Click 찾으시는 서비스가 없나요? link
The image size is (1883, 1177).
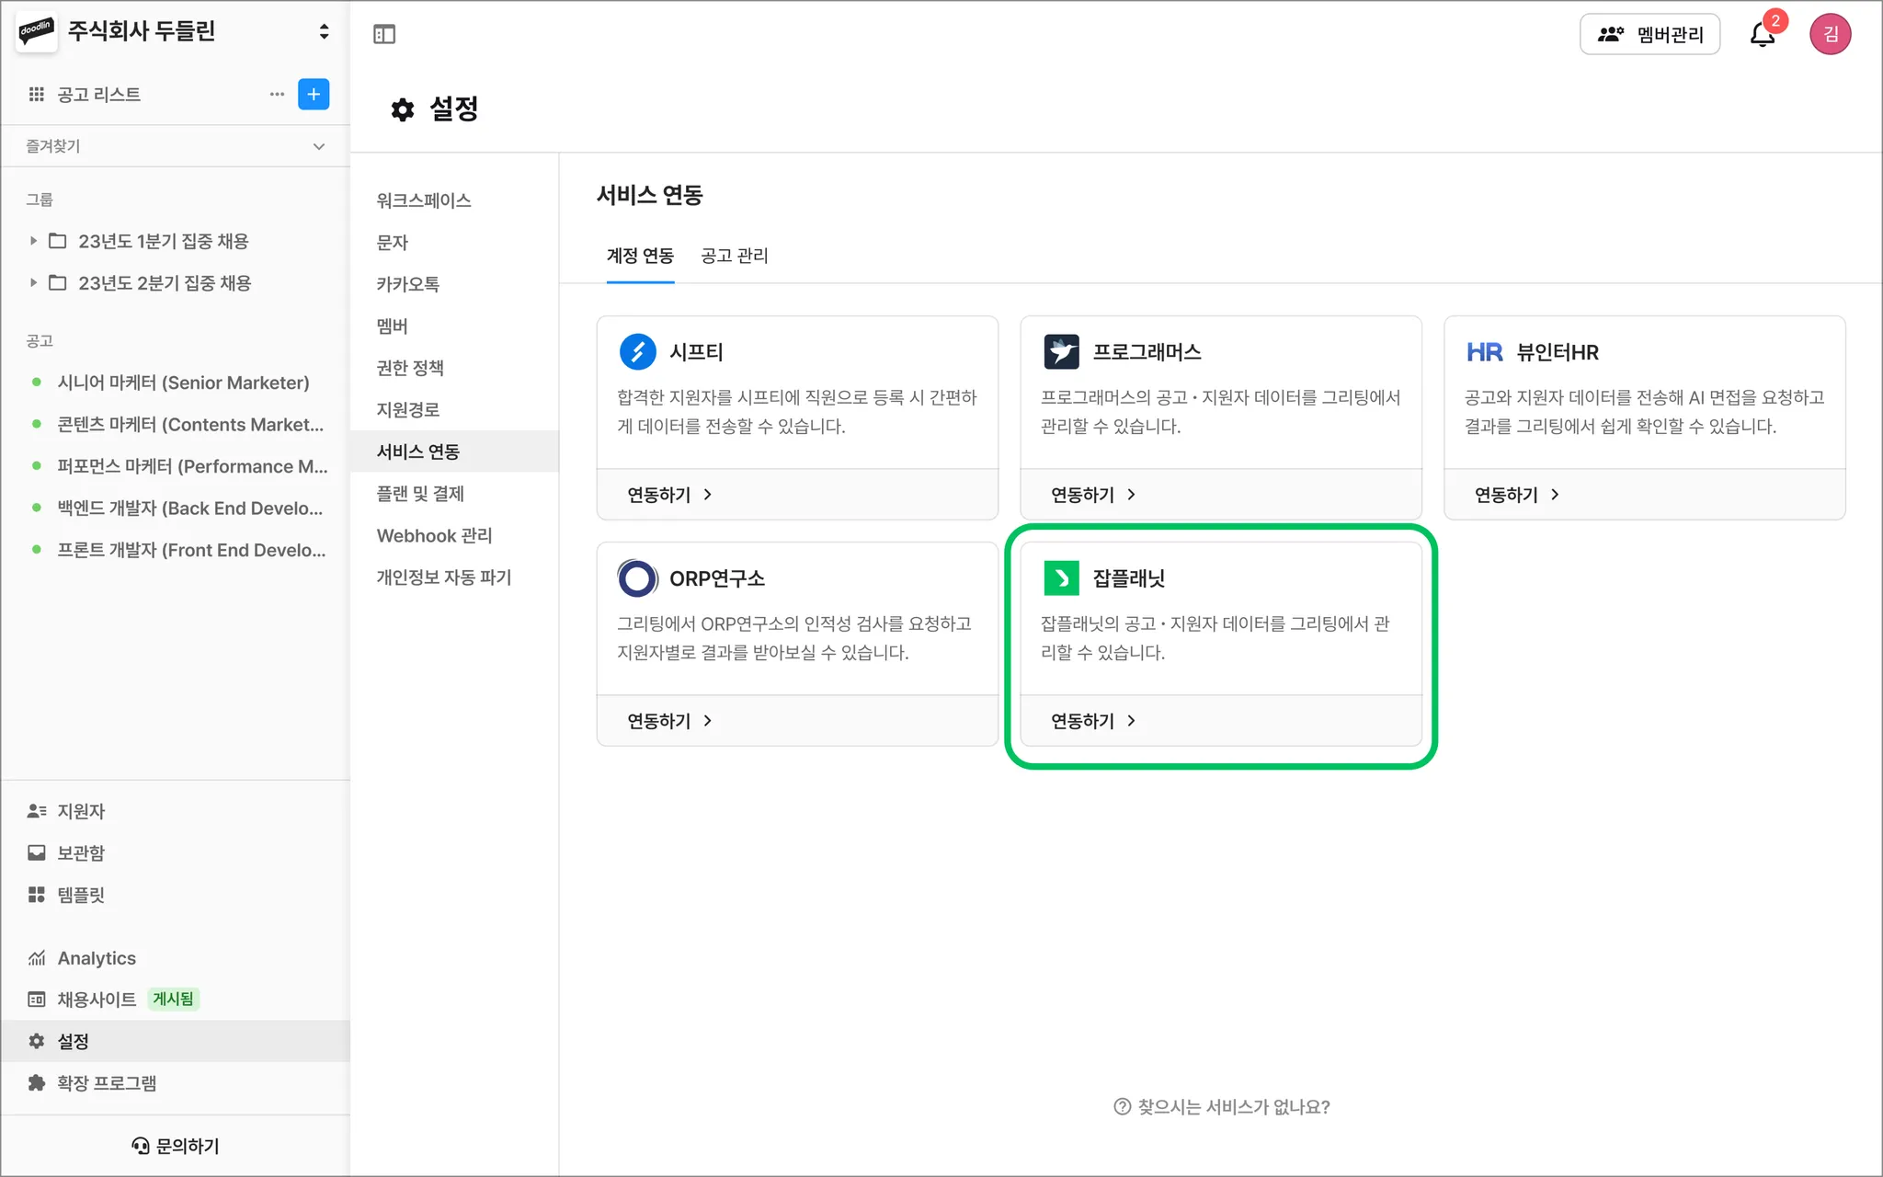[1221, 1107]
